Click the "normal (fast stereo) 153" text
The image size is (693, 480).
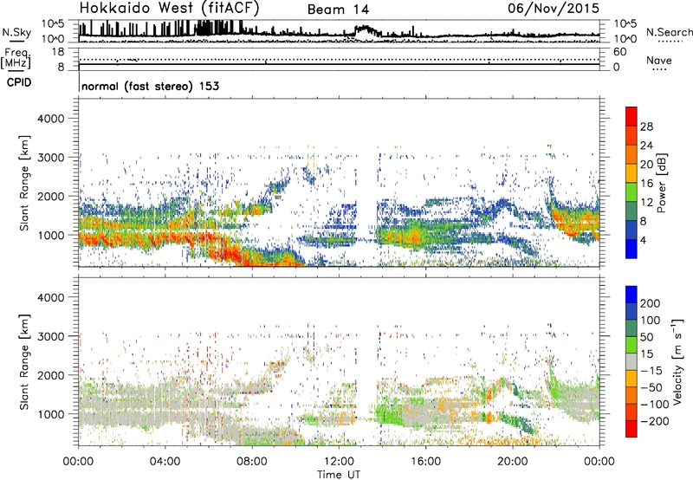(x=150, y=86)
